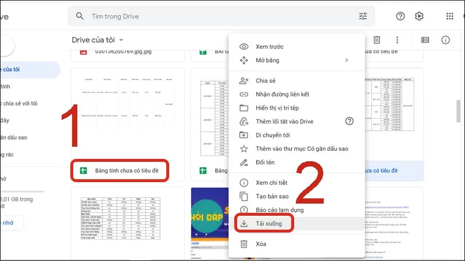Click the storage button ending in 'nhớ'
This screenshot has width=465, height=261.
(x=11, y=223)
